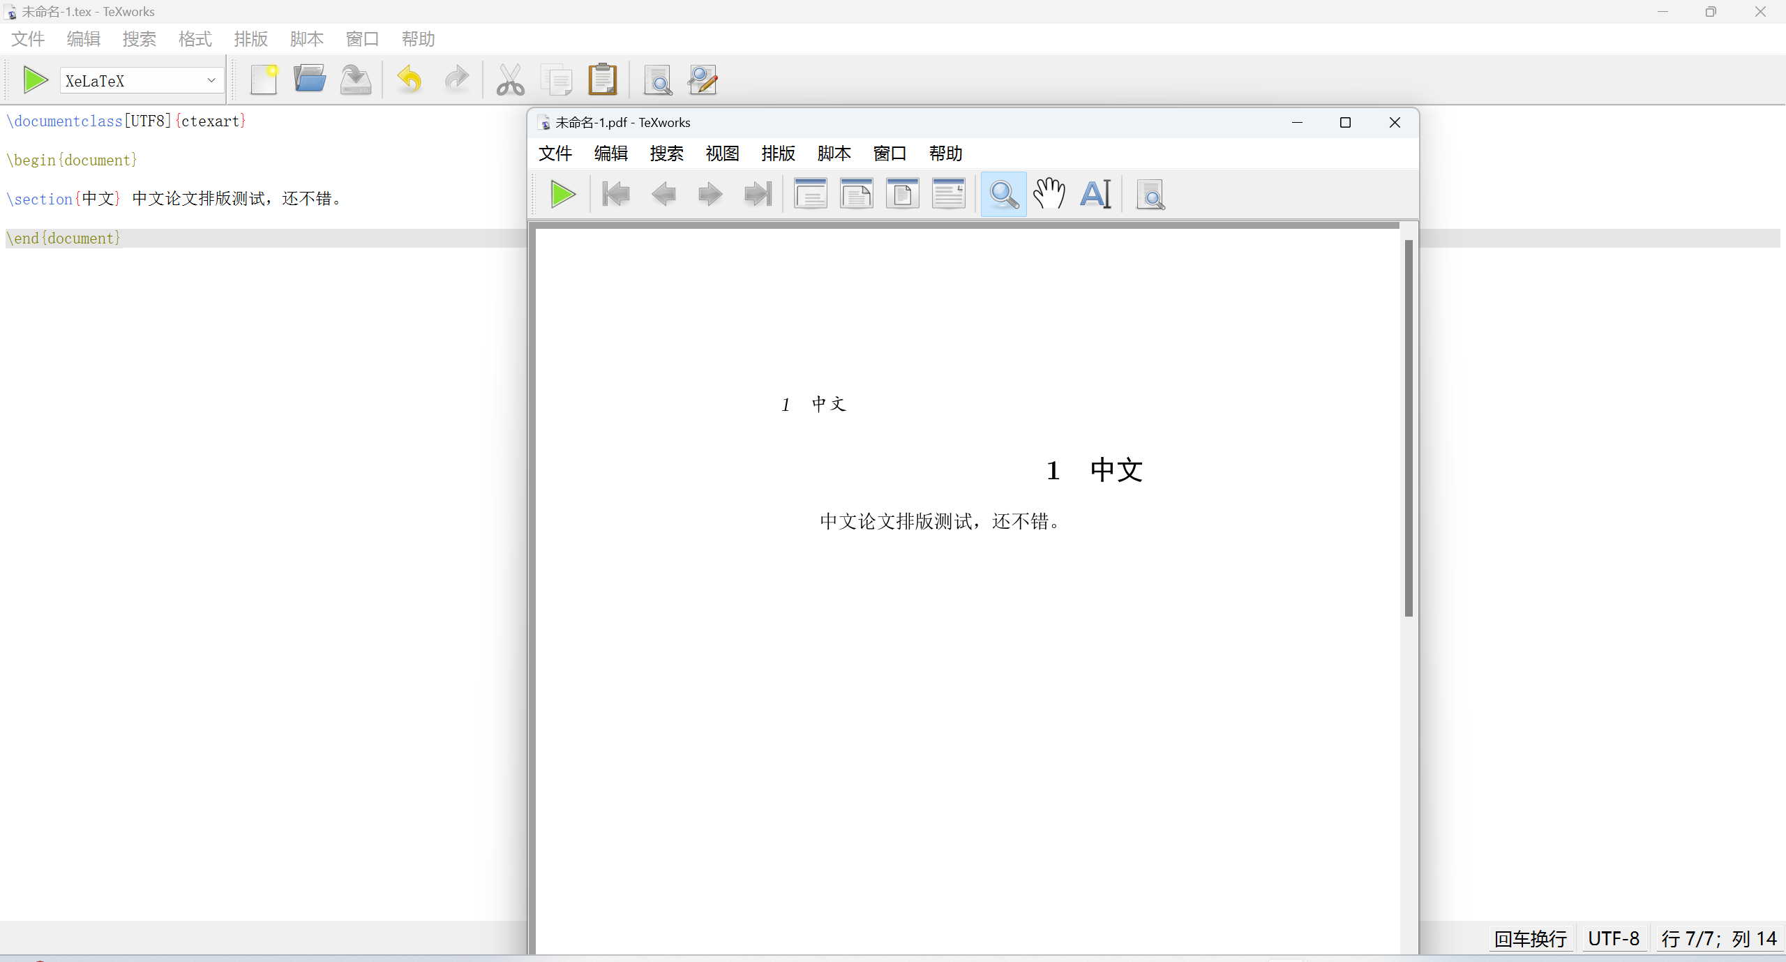Click the PDF preview vertical scrollbar
Viewport: 1786px width, 962px height.
pos(1409,428)
